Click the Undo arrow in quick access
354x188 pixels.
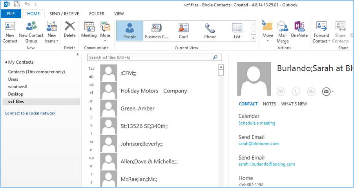click(x=27, y=4)
